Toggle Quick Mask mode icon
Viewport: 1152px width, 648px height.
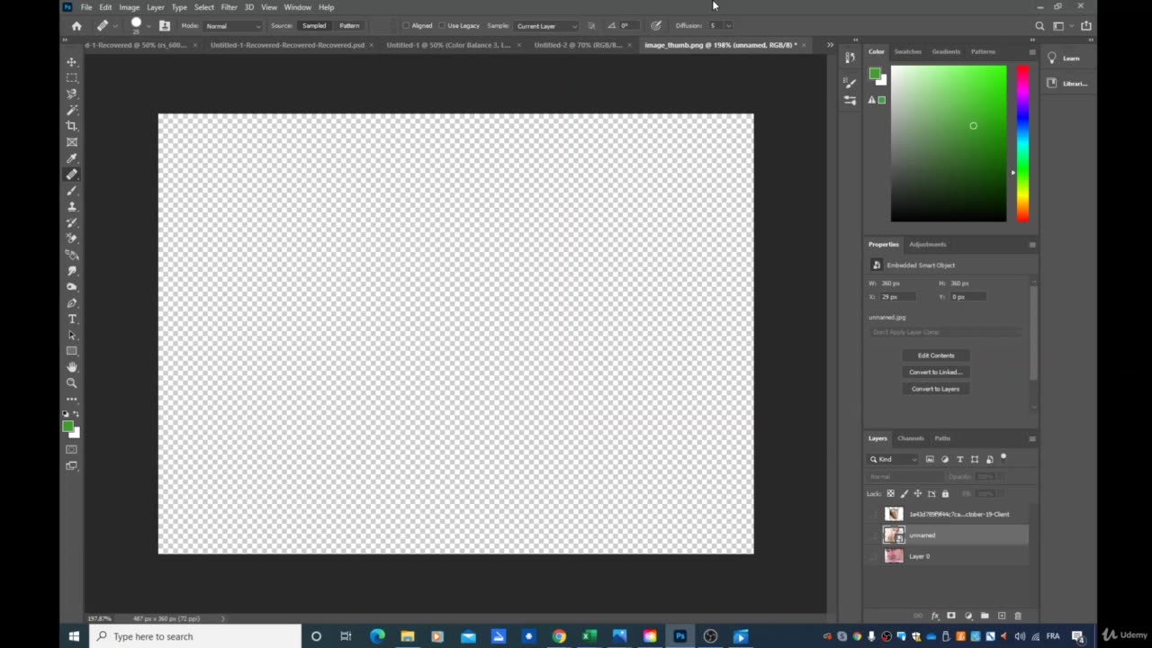72,449
